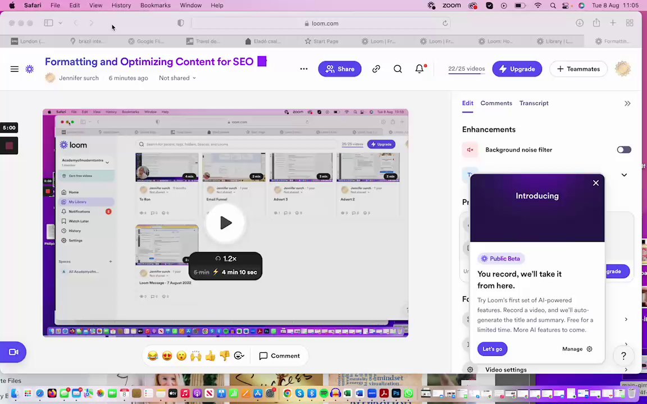Open the three-dots more options menu
This screenshot has width=647, height=404.
pyautogui.click(x=304, y=69)
